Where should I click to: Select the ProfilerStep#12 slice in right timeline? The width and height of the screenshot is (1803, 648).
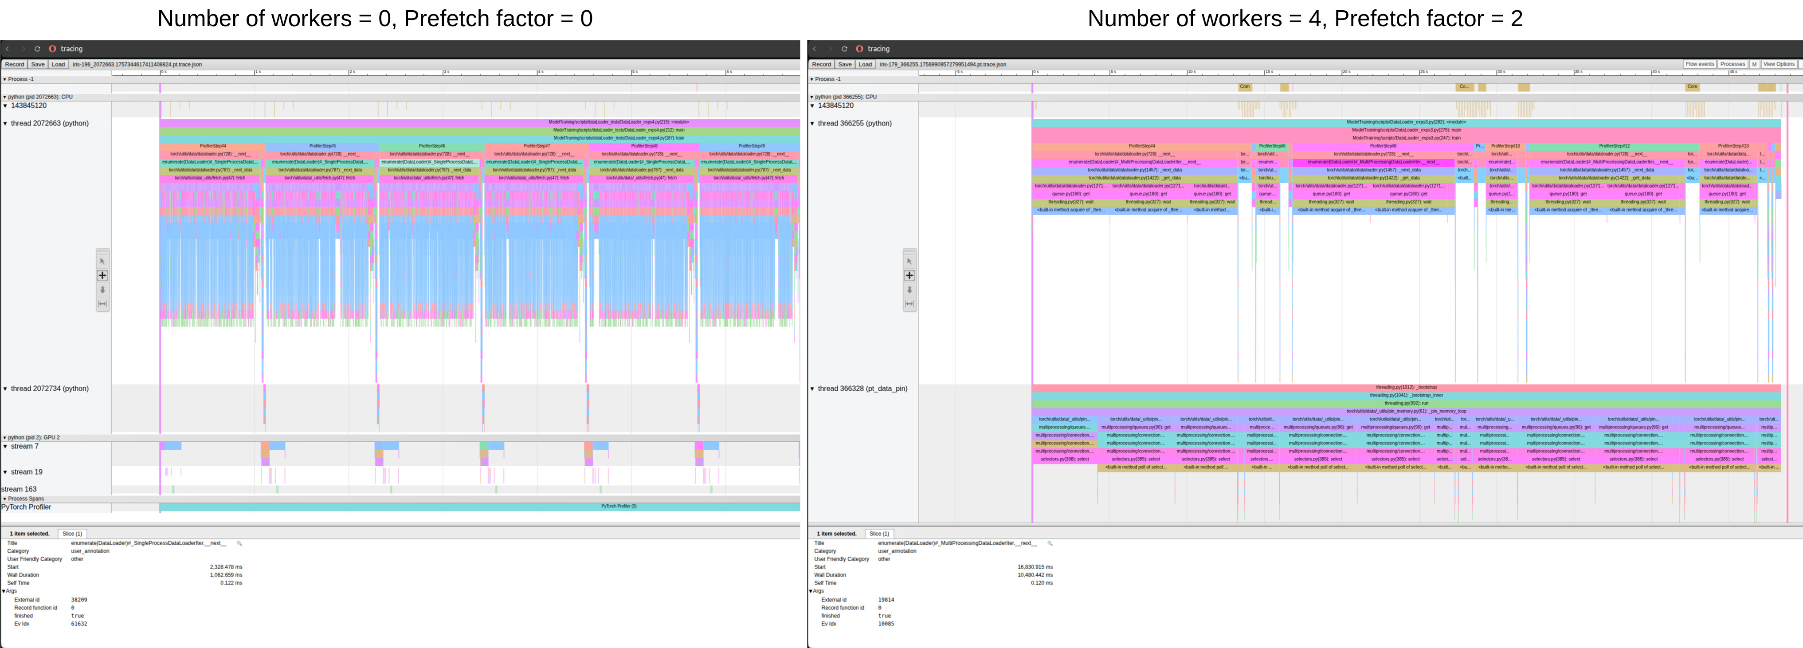1614,146
